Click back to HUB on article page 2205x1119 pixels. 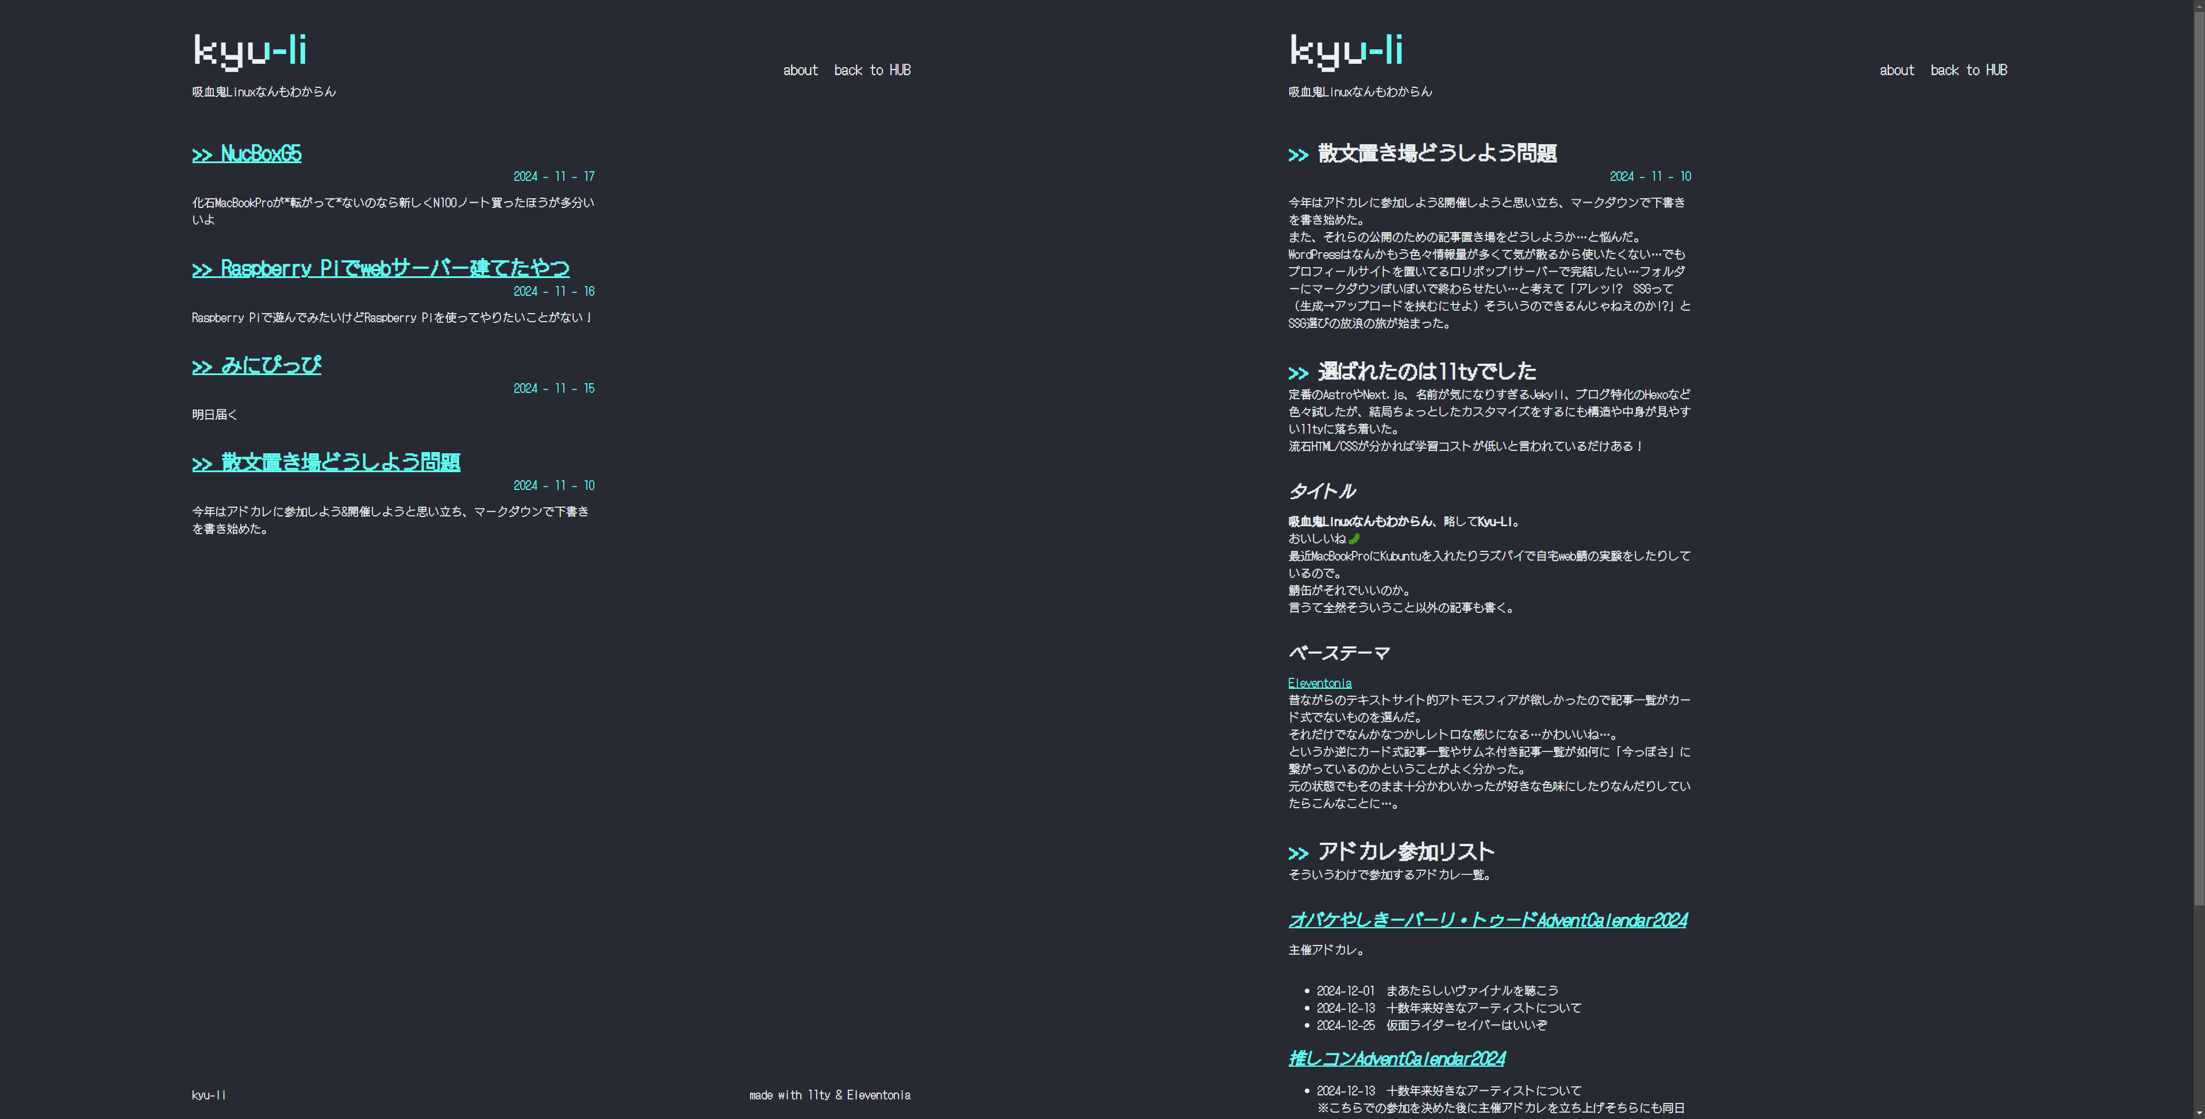(1969, 70)
